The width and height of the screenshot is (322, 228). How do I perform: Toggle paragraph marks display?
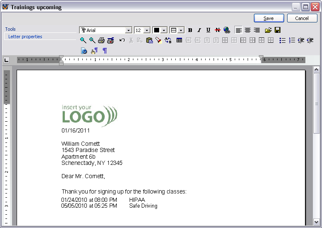click(x=105, y=51)
